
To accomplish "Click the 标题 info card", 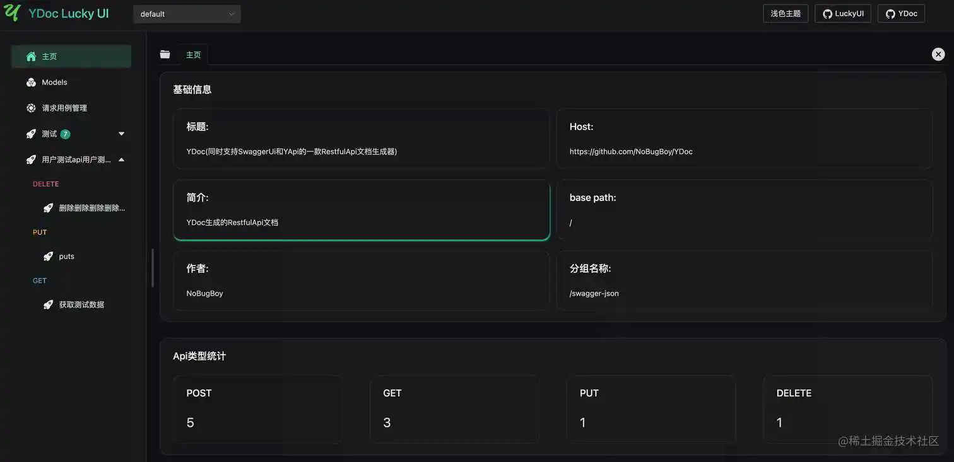I will 361,139.
